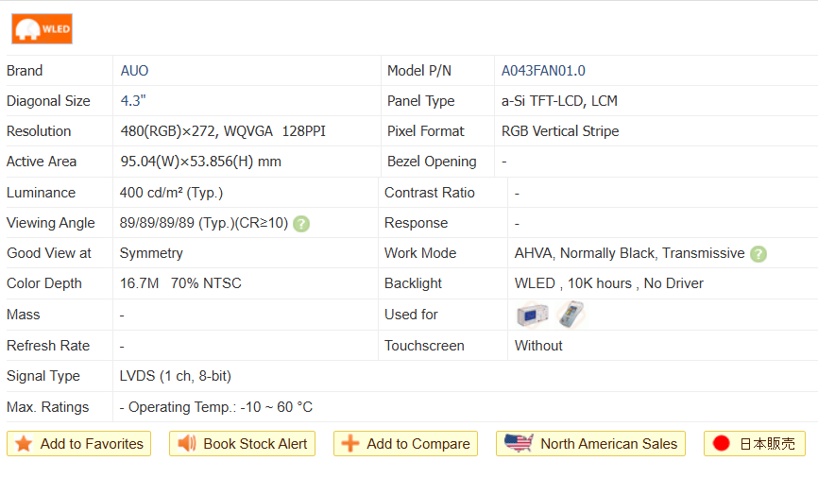
Task: Click the 480(RGB)×272 resolution value
Action: (167, 131)
